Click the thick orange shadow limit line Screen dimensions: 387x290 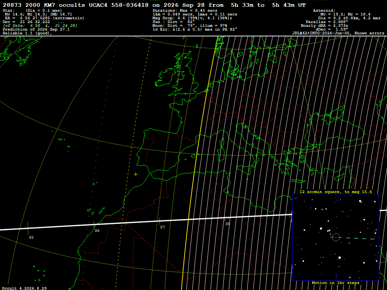click(x=200, y=163)
